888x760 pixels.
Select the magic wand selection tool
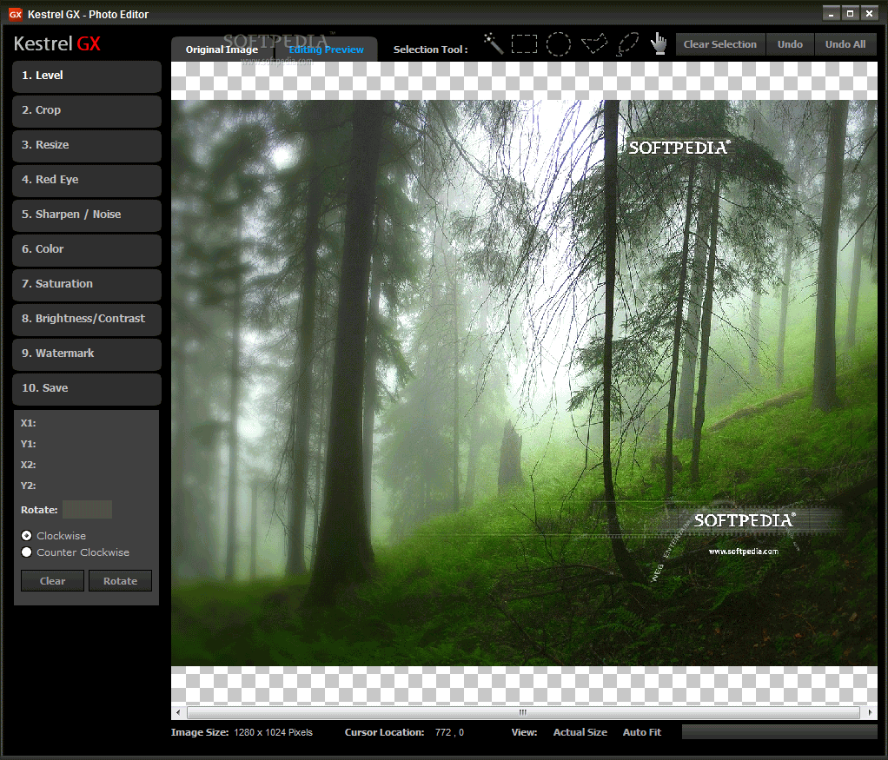tap(494, 43)
